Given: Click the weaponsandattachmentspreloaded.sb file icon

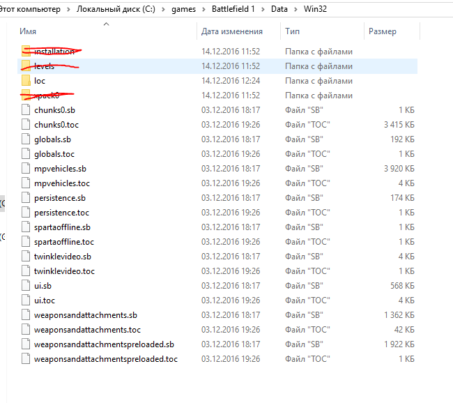Looking at the screenshot, I should (26, 344).
